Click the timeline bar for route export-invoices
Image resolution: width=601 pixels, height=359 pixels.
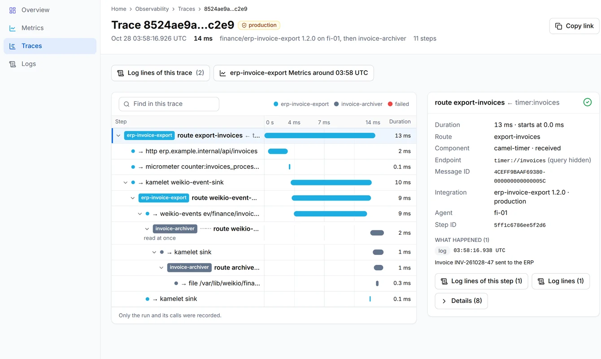coord(320,136)
